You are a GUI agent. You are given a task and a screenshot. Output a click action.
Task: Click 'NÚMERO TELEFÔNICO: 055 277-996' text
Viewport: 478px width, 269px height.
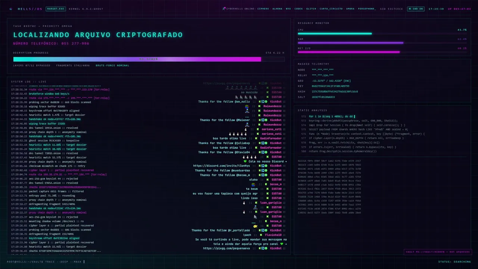click(51, 44)
